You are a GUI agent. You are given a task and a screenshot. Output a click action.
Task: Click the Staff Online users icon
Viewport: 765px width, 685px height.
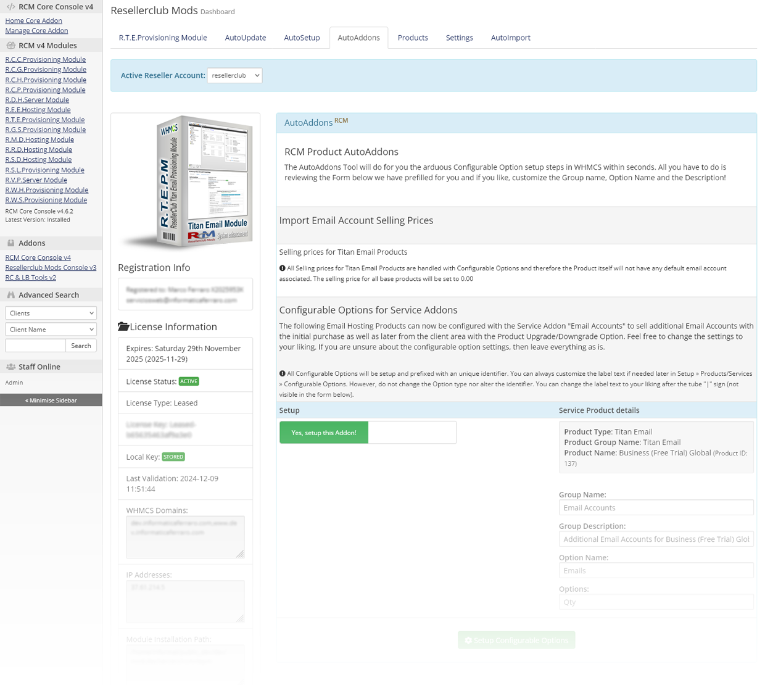(10, 367)
